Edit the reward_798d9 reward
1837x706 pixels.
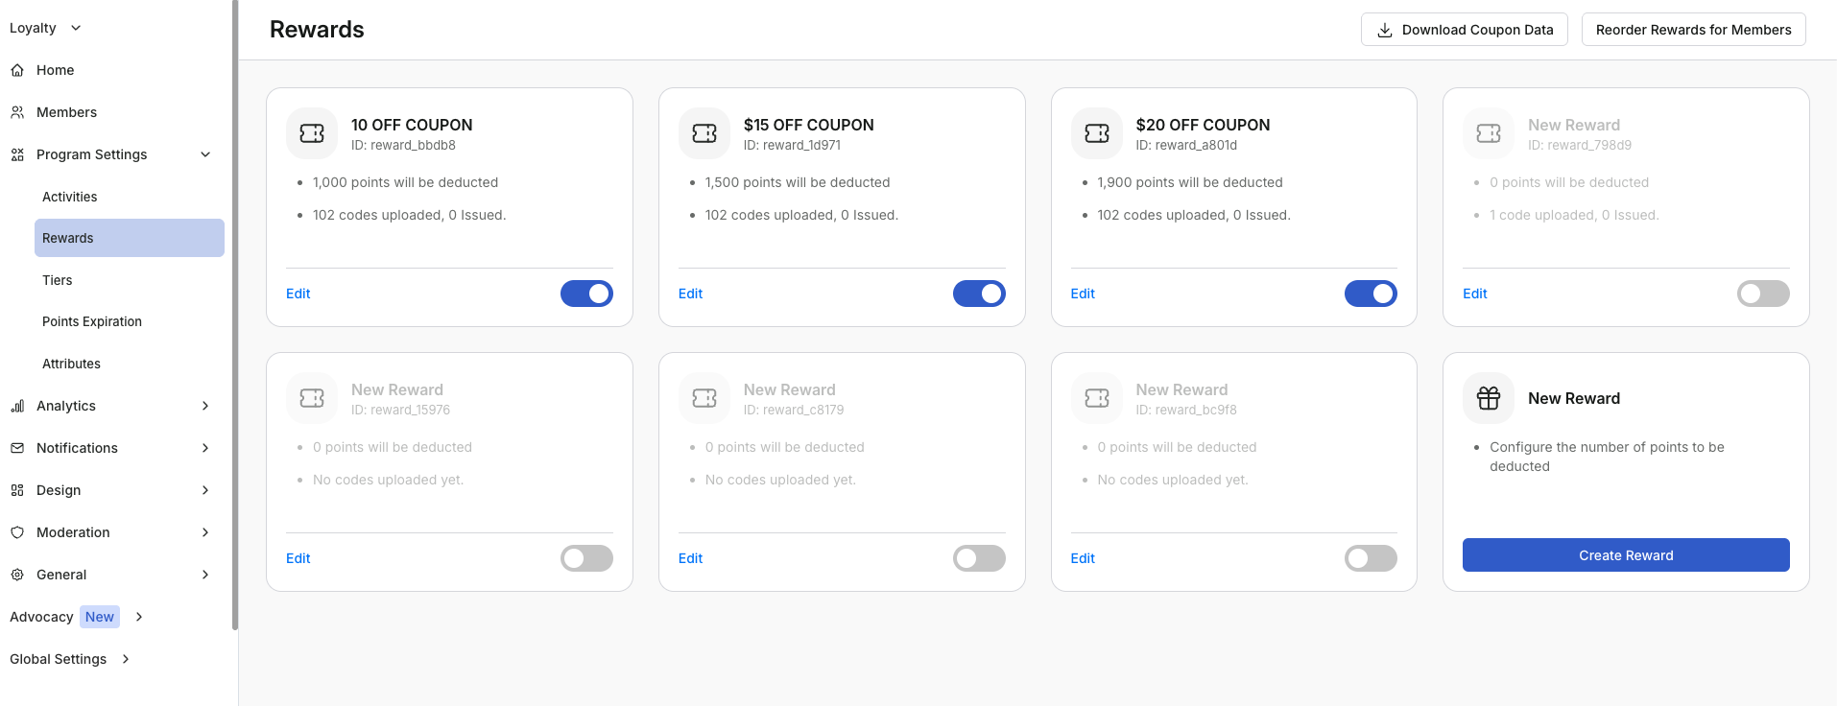tap(1475, 294)
